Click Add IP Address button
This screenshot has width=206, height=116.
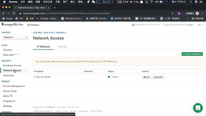(192, 54)
